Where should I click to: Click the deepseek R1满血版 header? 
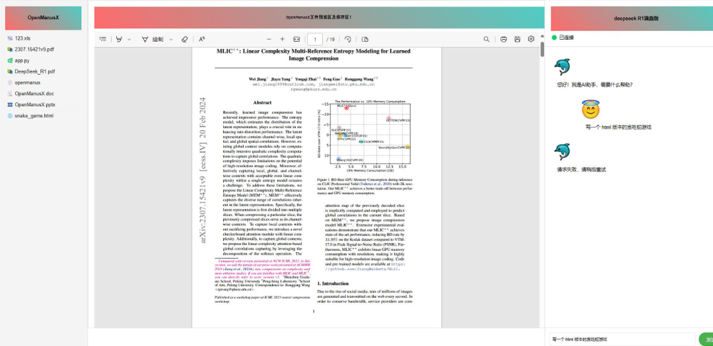[632, 18]
